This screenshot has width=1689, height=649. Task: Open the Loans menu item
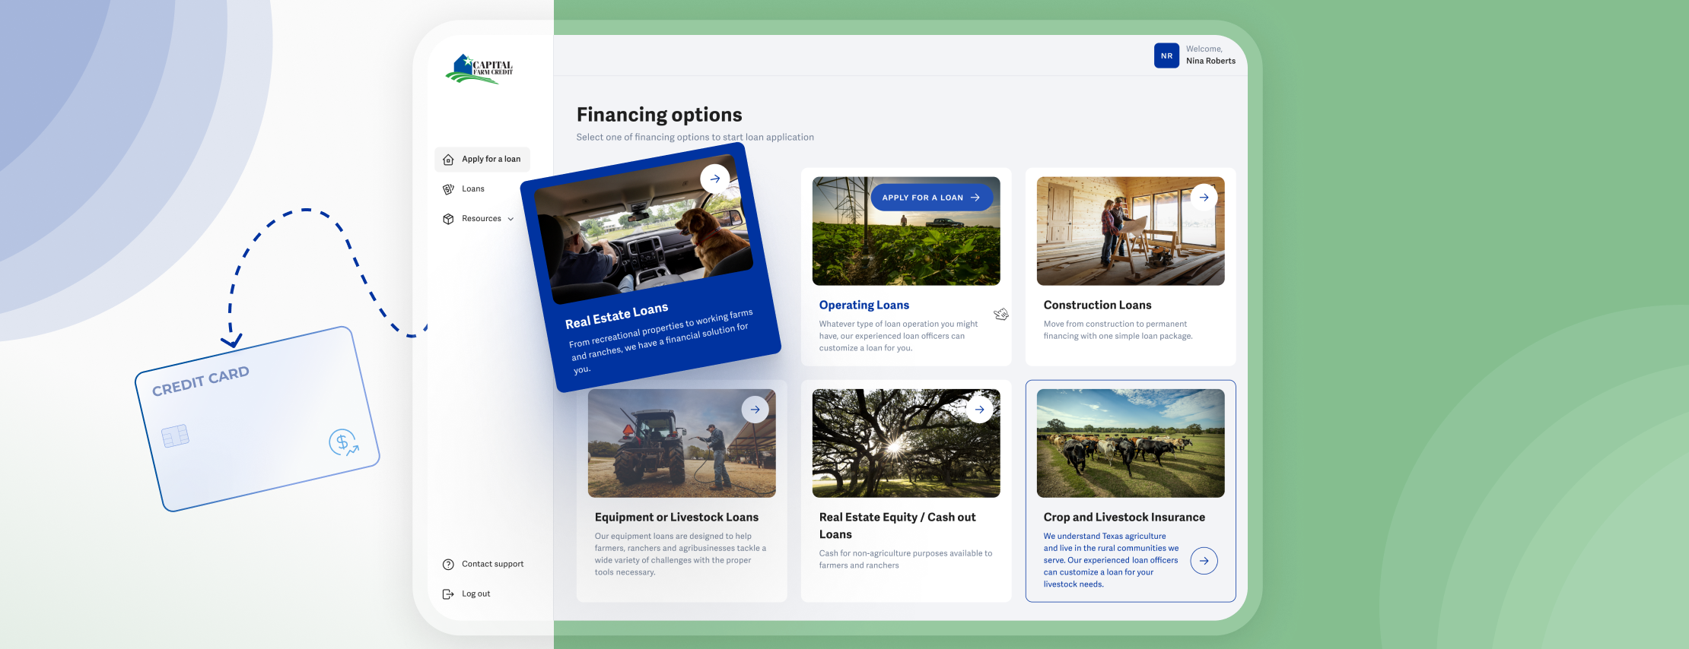coord(472,189)
